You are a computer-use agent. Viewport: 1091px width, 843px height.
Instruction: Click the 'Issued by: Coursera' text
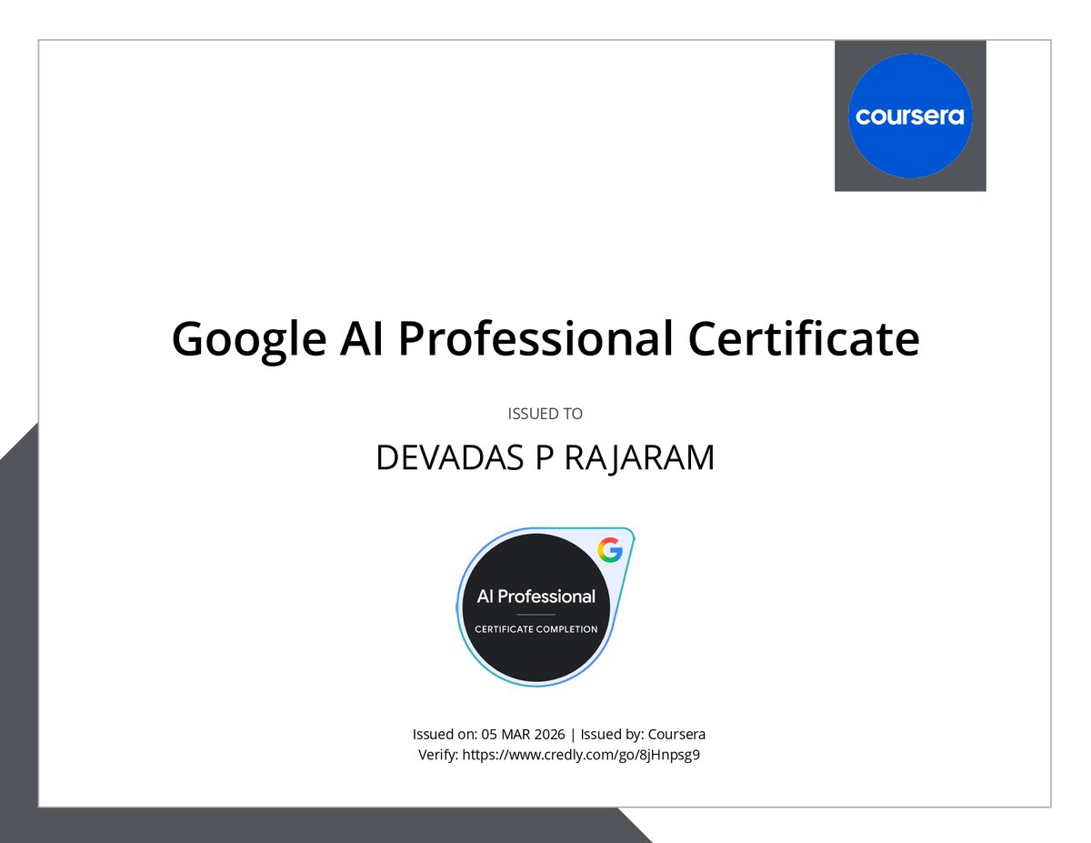pos(642,734)
